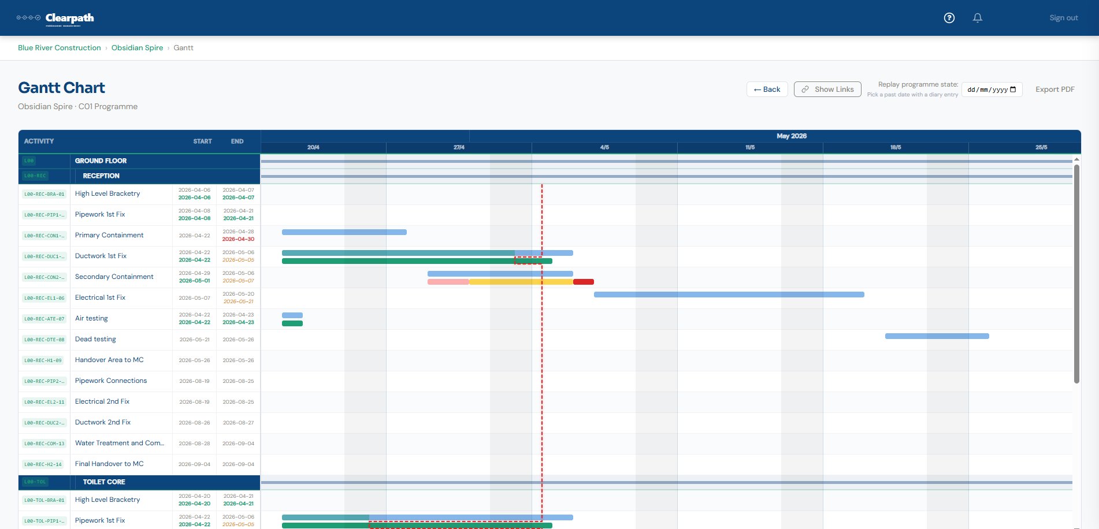Click the red overrun segment of Secondary Containment
This screenshot has width=1099, height=529.
tap(584, 282)
